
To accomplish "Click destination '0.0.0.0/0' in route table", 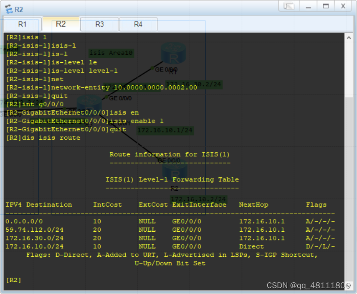I will pyautogui.click(x=24, y=221).
